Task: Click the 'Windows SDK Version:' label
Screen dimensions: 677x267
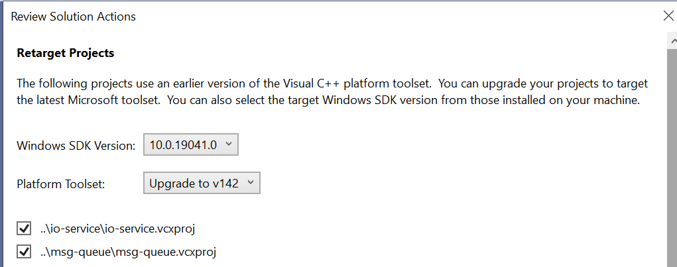Action: pyautogui.click(x=76, y=144)
